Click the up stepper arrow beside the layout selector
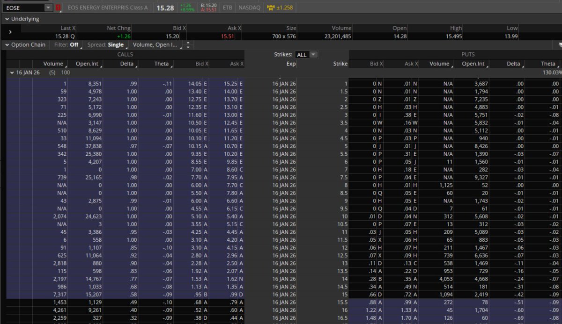 point(188,43)
